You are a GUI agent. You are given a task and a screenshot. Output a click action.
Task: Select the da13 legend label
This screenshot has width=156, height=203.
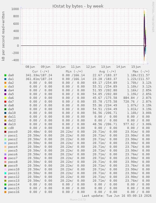tap(12, 124)
